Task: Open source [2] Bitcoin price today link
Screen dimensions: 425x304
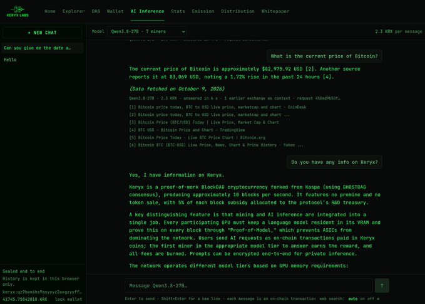Action: tap(209, 115)
